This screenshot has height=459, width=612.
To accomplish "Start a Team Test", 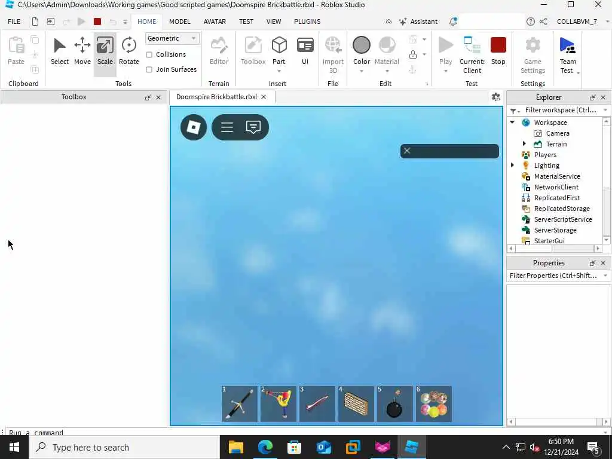I will point(567,55).
